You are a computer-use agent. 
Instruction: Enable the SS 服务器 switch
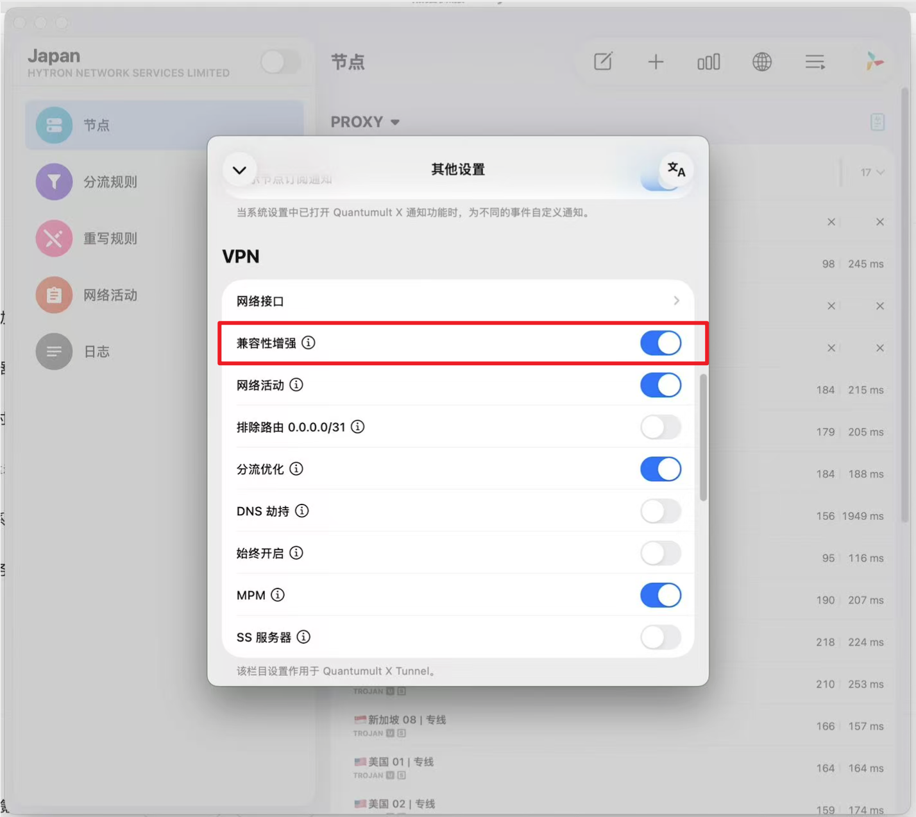(661, 637)
